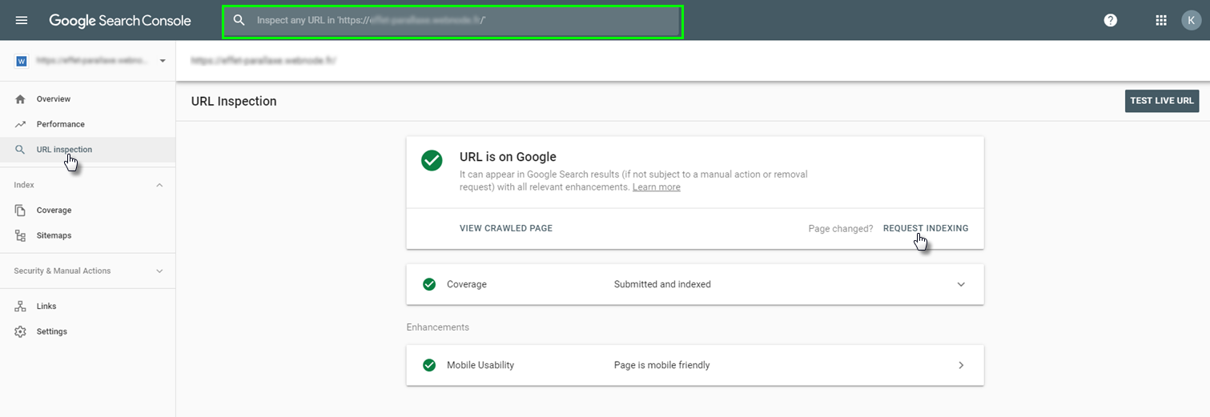Viewport: 1210px width, 417px height.
Task: Open the Google apps grid
Action: (1160, 20)
